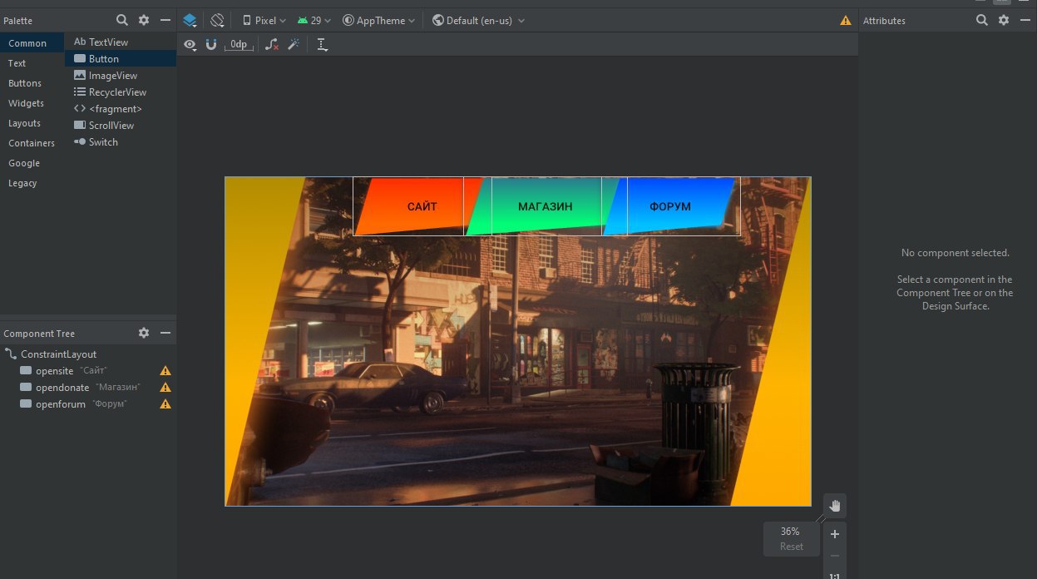
Task: Set zoom to 1:1
Action: point(835,575)
